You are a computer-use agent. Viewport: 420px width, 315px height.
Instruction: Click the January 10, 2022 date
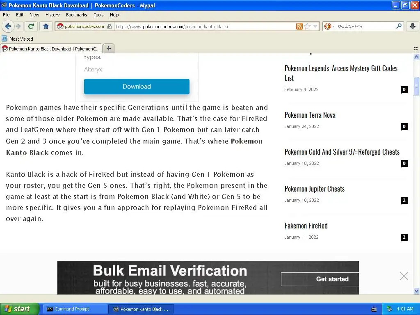tap(301, 200)
